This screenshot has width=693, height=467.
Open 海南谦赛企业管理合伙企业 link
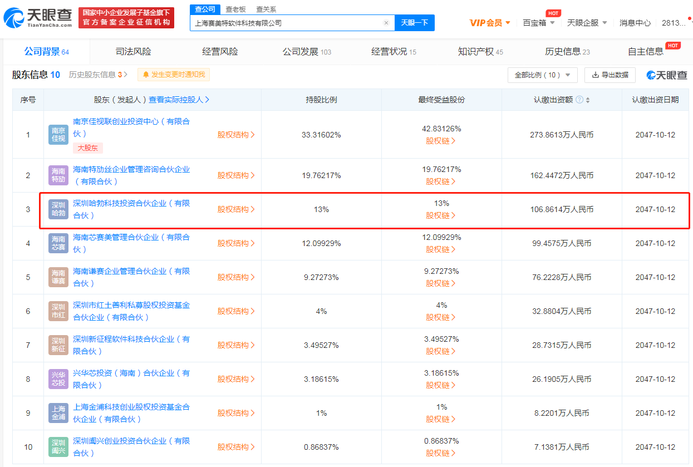coord(131,277)
